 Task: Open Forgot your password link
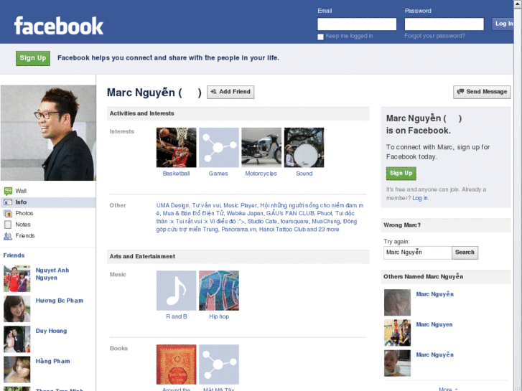[x=435, y=36]
